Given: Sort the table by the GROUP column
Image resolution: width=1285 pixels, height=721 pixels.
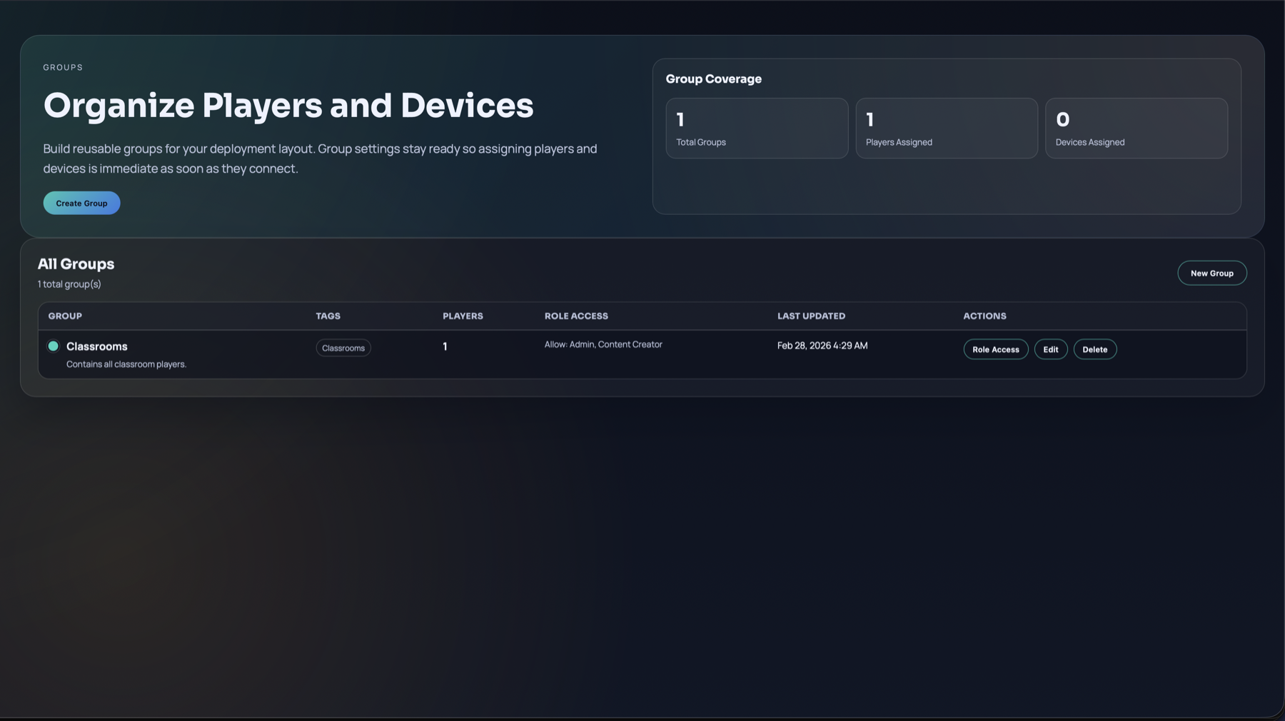Looking at the screenshot, I should coord(65,316).
